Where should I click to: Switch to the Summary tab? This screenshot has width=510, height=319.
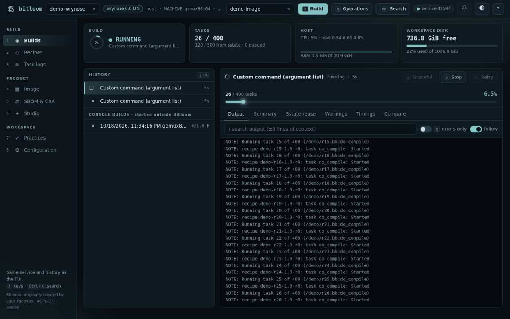pos(265,113)
